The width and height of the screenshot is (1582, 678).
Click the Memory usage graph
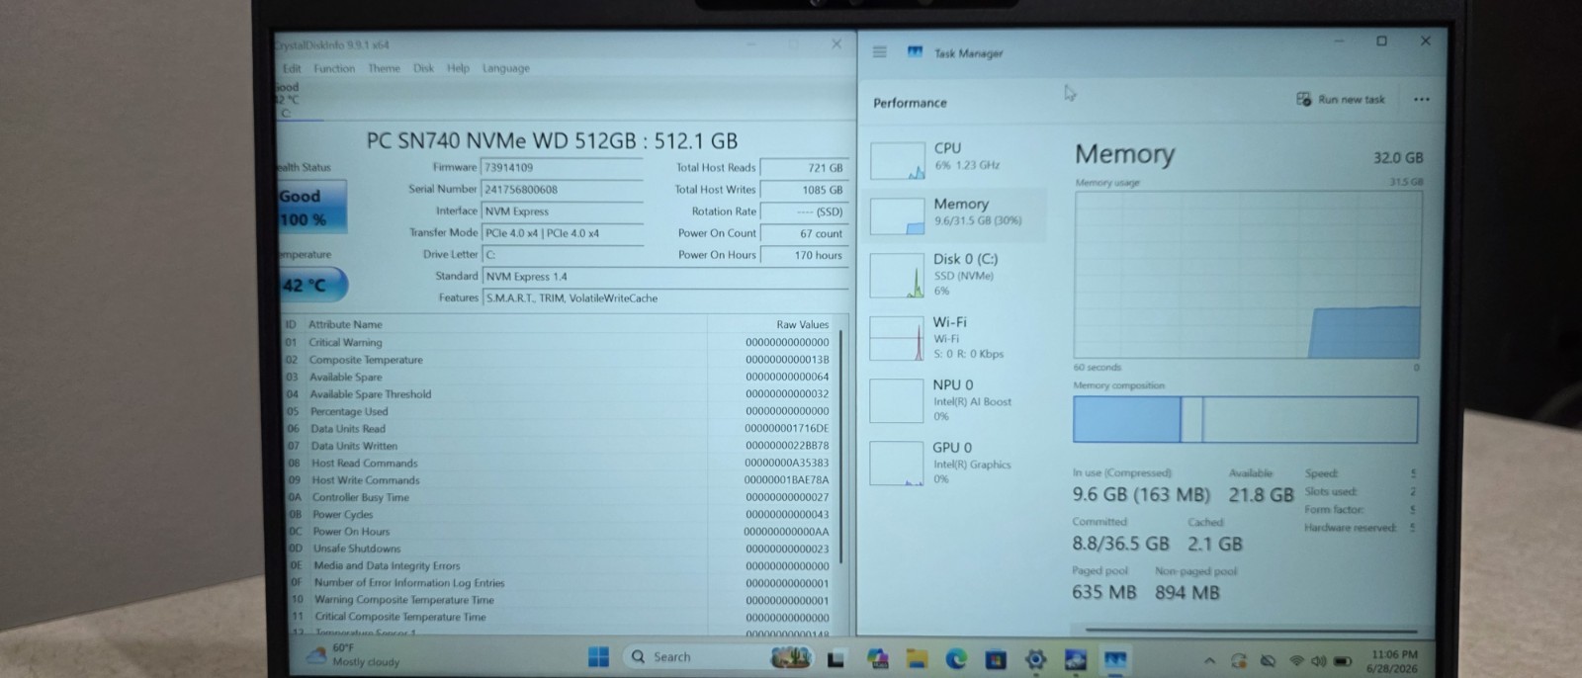(x=1247, y=275)
